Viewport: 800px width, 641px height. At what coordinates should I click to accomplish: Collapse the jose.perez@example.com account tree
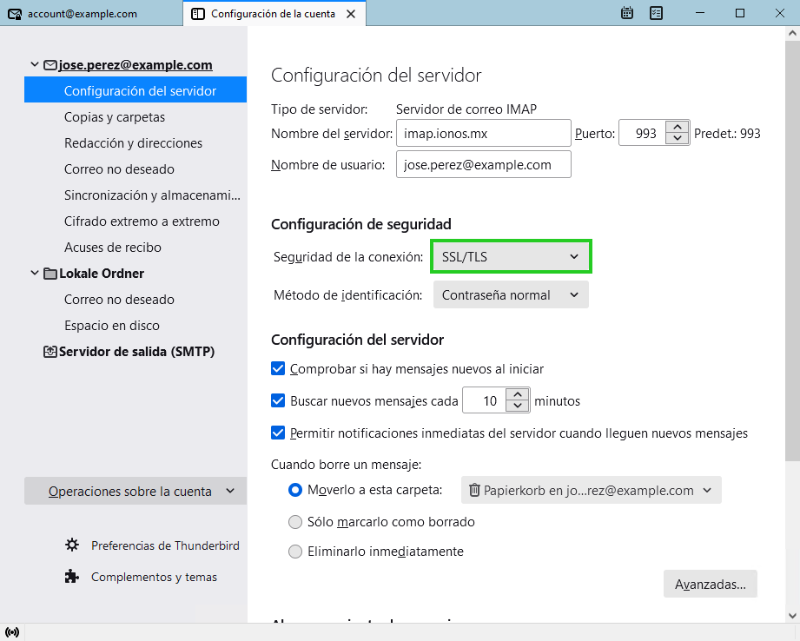(35, 64)
